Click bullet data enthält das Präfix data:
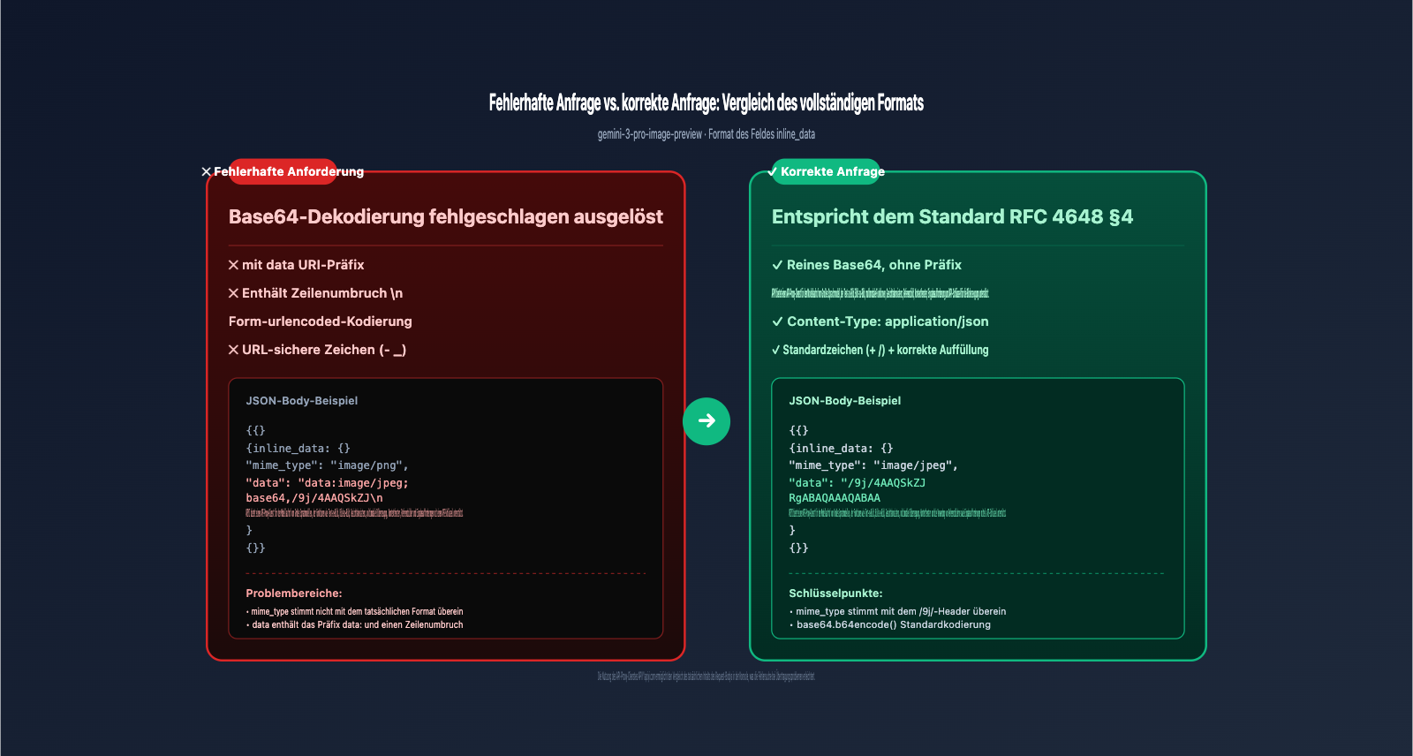Screen dimensions: 1413x756 click(354, 624)
